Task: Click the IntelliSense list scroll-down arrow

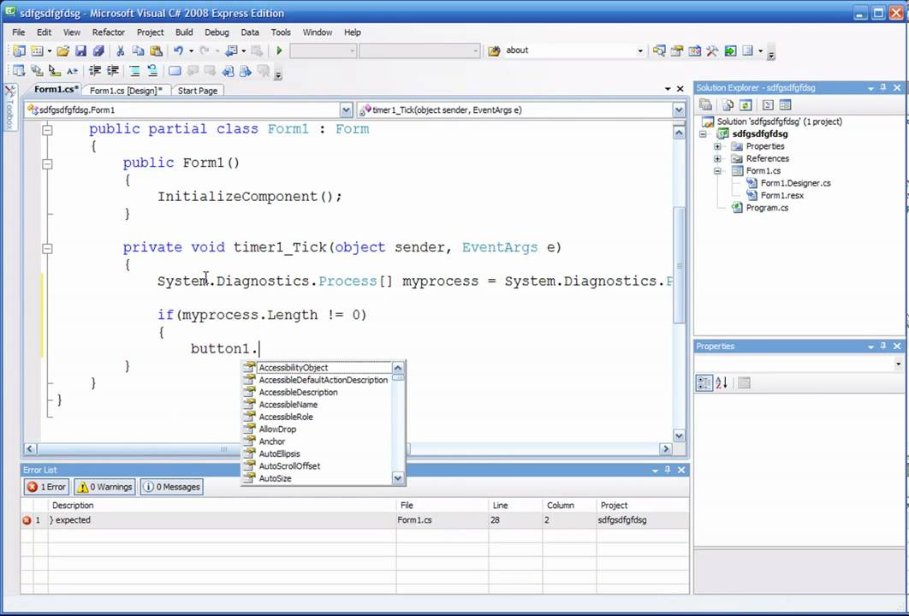Action: [398, 478]
